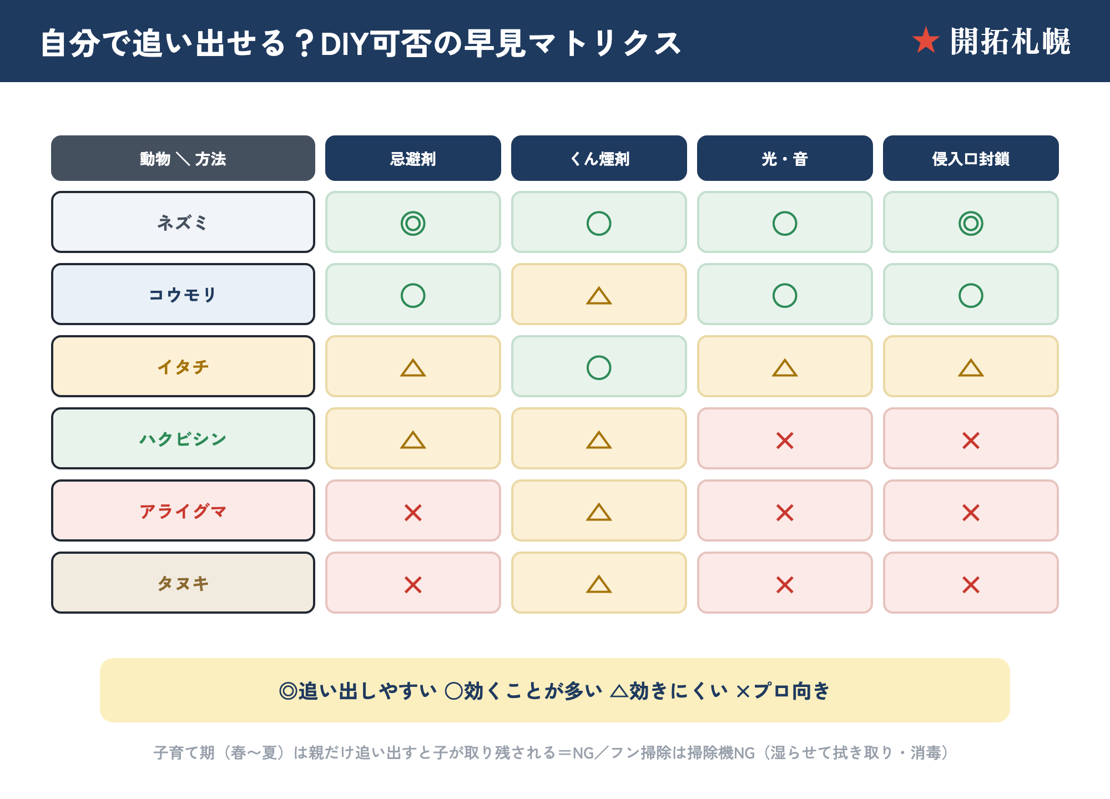The image size is (1110, 799).
Task: Click triangle icon for イタチ 忌避剤
Action: (413, 368)
